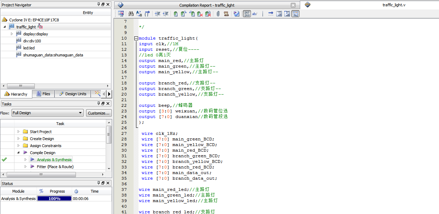This screenshot has height=214, width=439.
Task: Switch to the Files tab
Action: coord(43,94)
